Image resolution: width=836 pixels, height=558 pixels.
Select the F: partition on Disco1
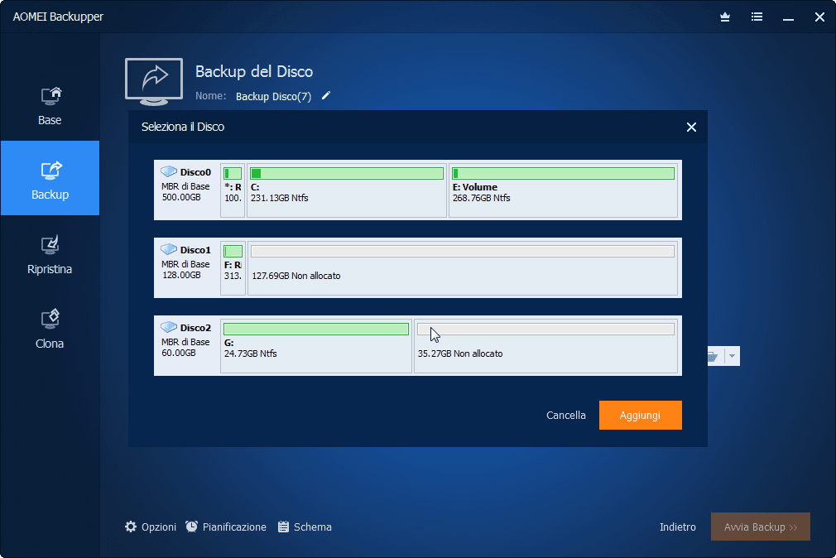click(233, 268)
